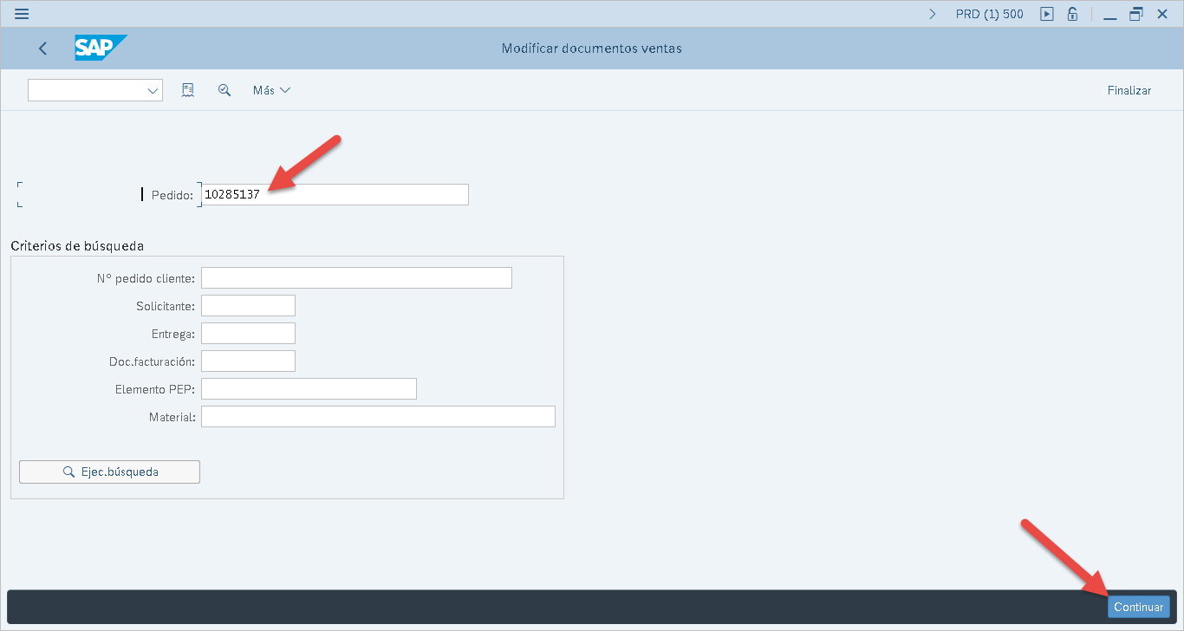Viewport: 1184px width, 631px height.
Task: Open the hamburger menu at top left
Action: [x=22, y=14]
